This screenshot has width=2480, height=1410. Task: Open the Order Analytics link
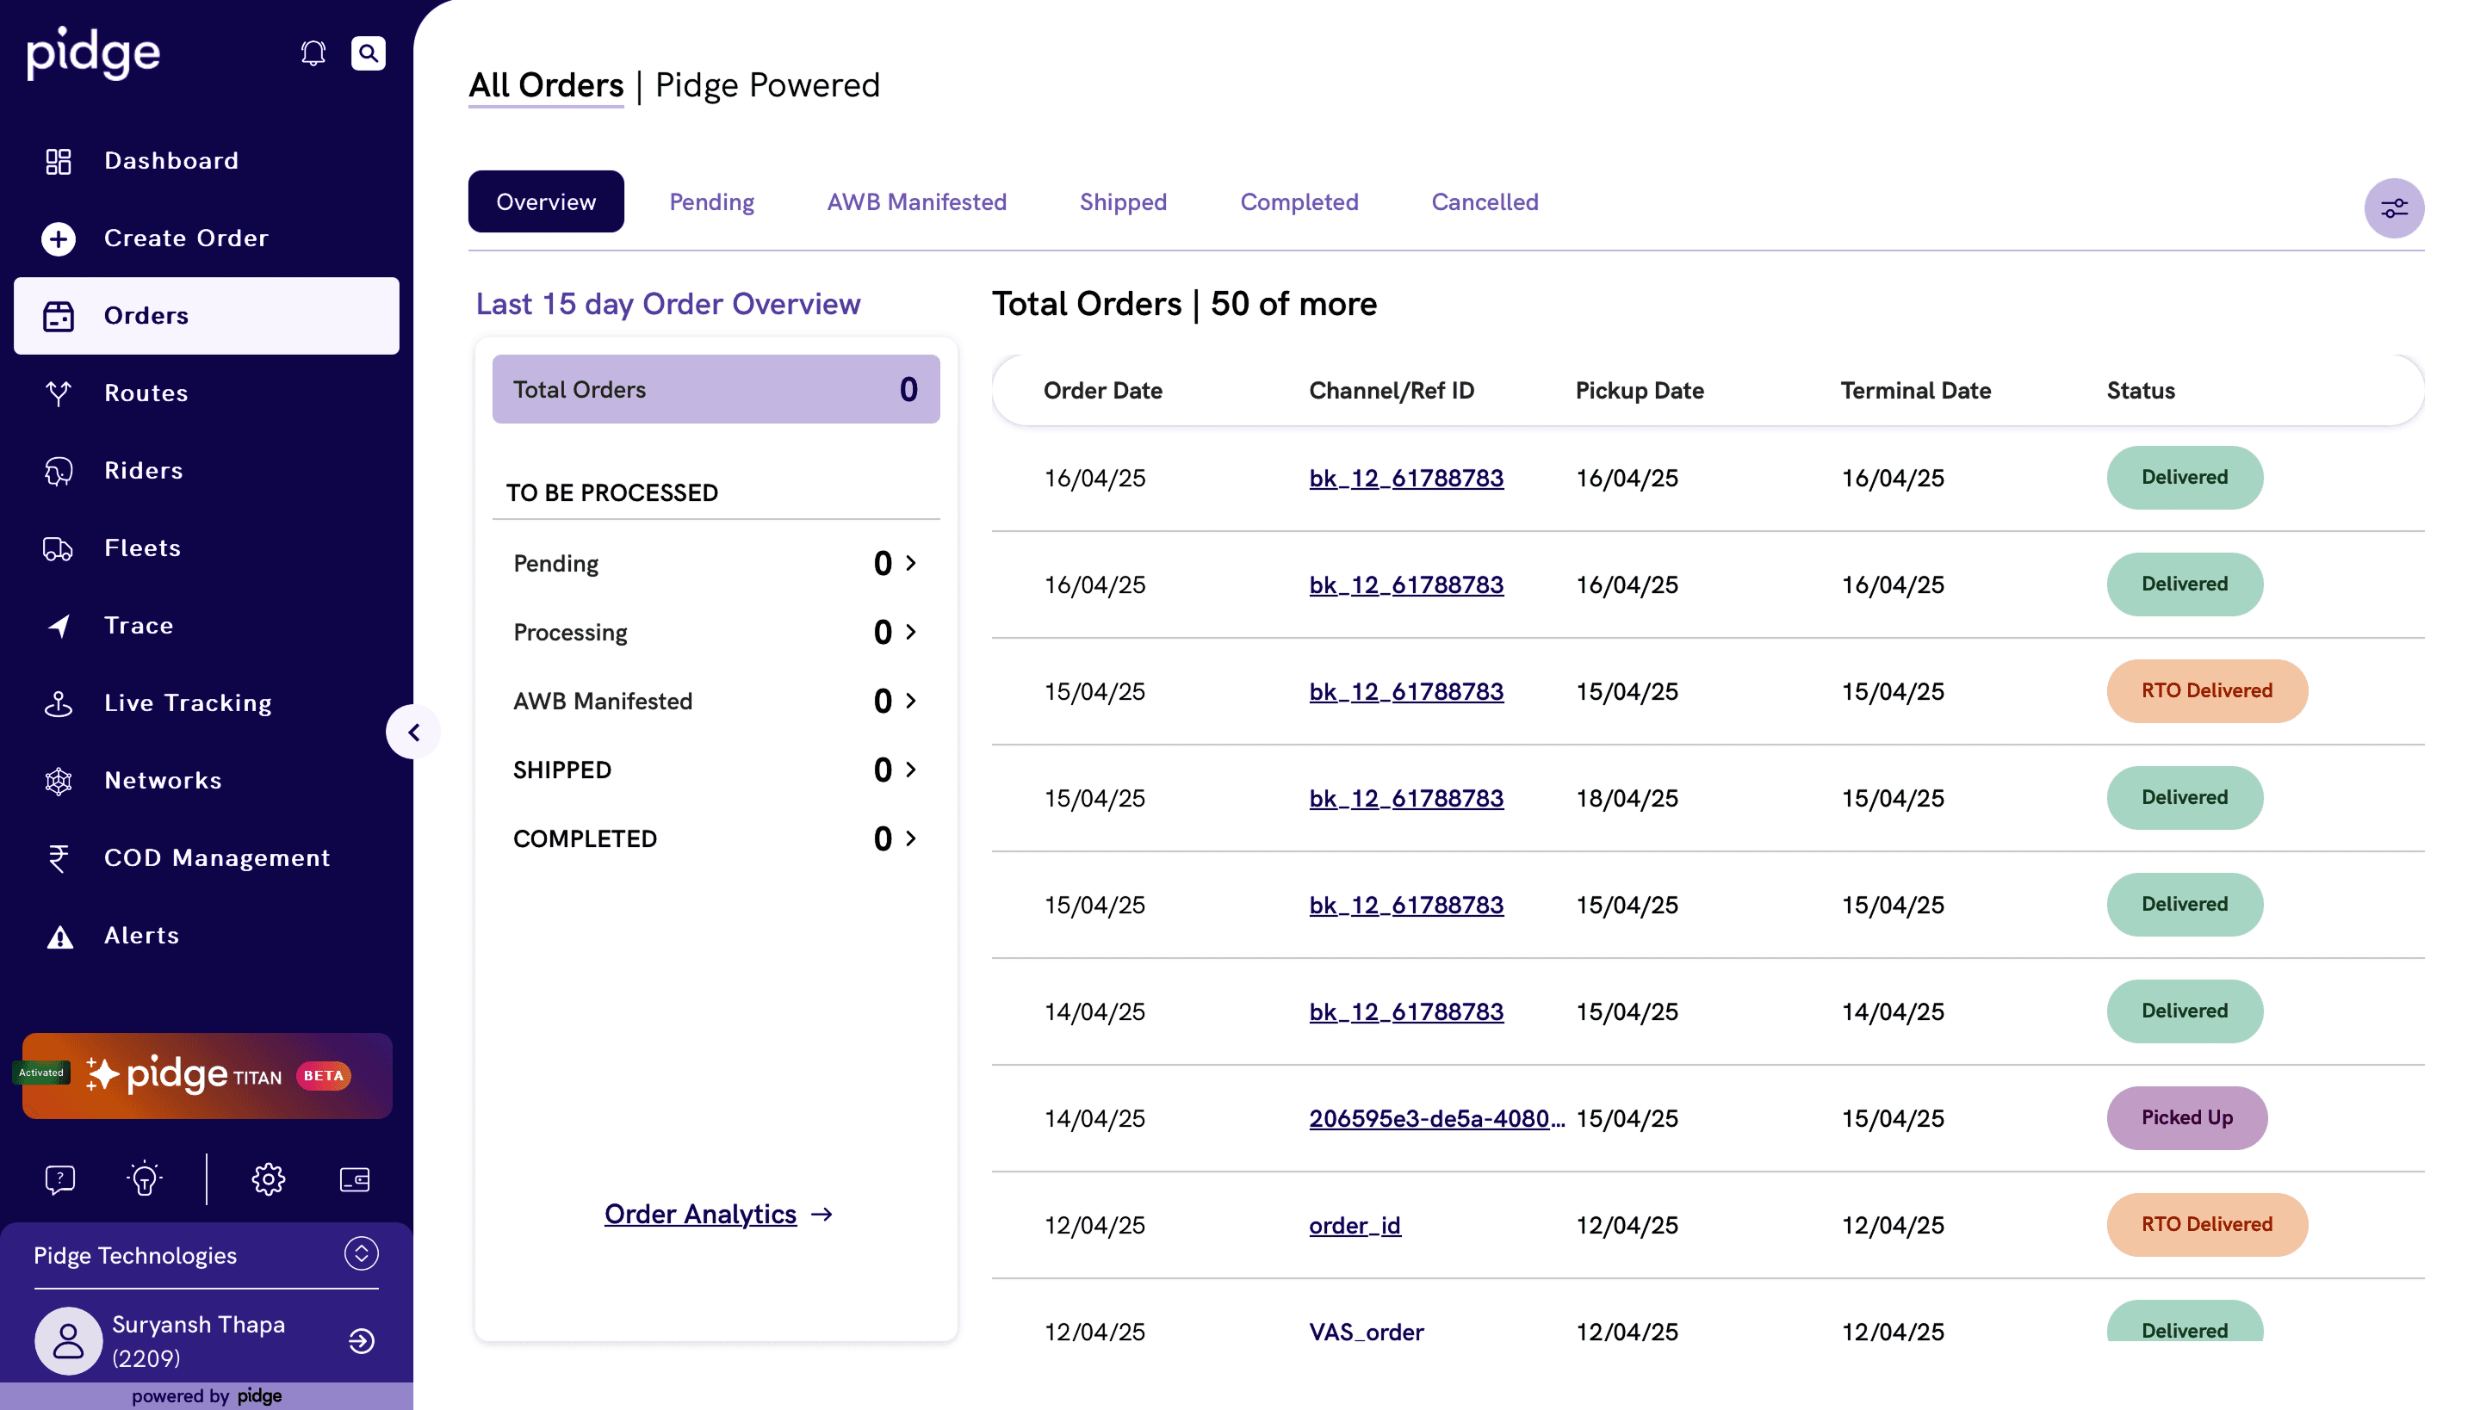[700, 1214]
